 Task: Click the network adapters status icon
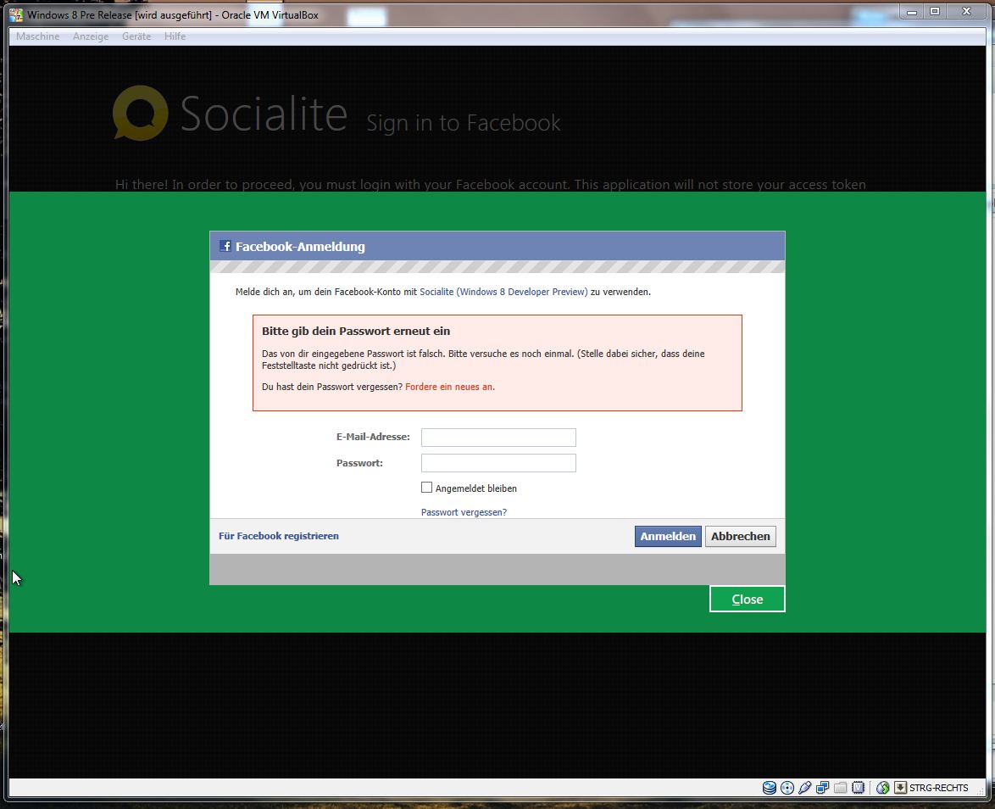coord(822,788)
